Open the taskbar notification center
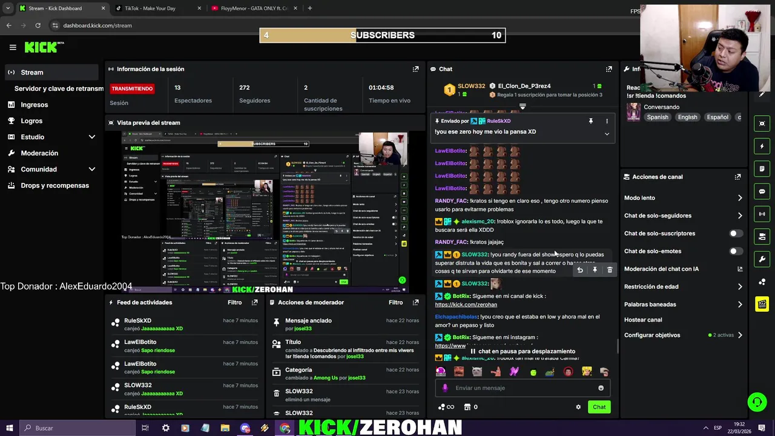 762,428
